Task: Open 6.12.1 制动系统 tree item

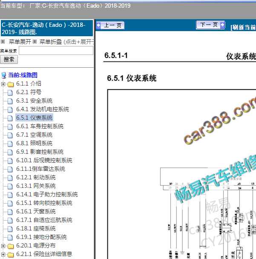Action: point(36,177)
